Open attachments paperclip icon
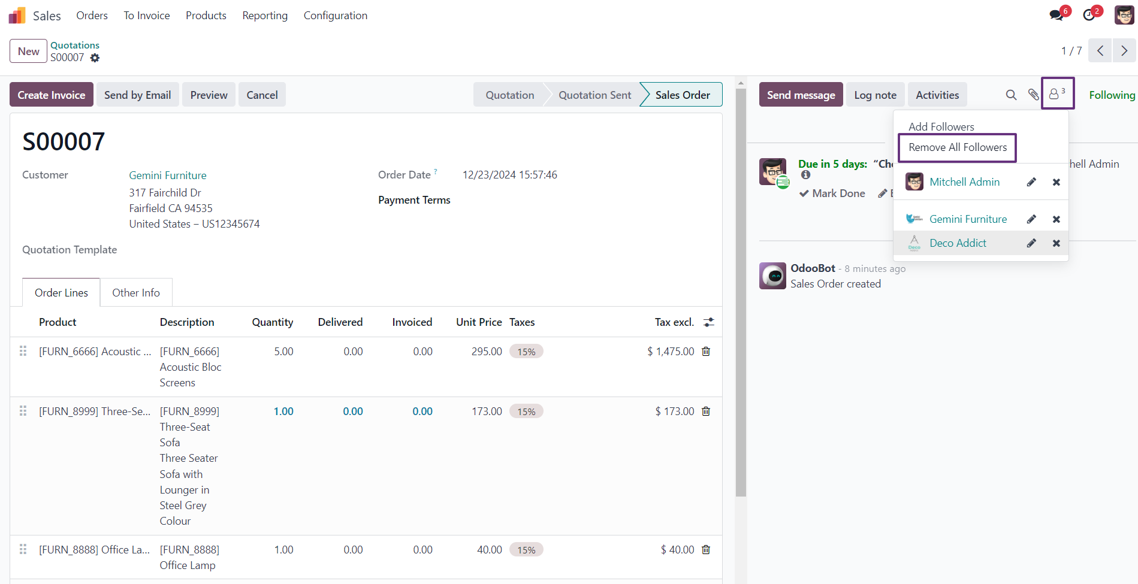Image resolution: width=1138 pixels, height=584 pixels. pos(1033,95)
